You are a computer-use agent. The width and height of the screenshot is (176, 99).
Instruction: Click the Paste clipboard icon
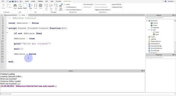click(3, 5)
